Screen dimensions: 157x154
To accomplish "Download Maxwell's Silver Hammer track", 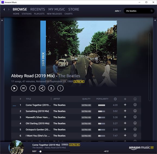I will 135,117.
